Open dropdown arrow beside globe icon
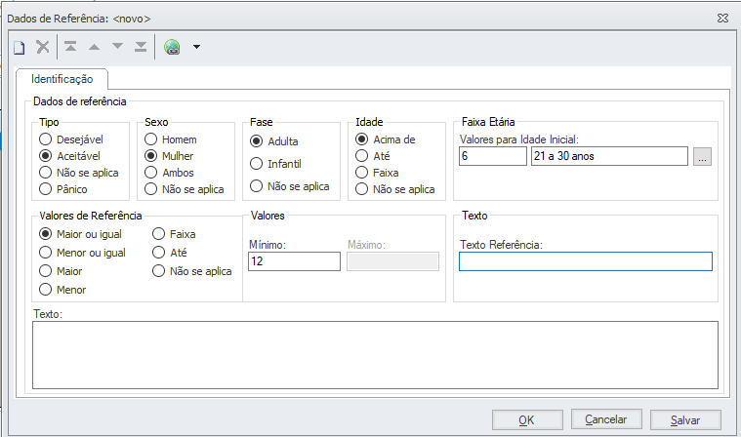741x437 pixels. tap(196, 47)
